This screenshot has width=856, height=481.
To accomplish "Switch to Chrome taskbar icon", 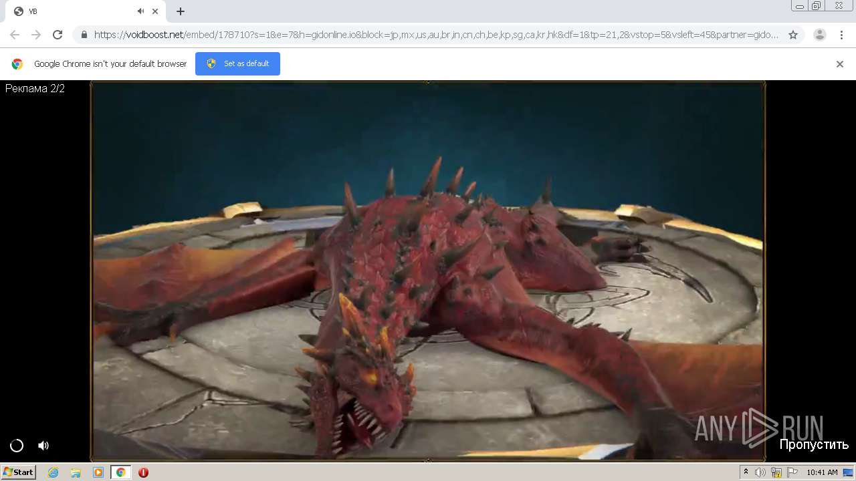I will [x=120, y=472].
